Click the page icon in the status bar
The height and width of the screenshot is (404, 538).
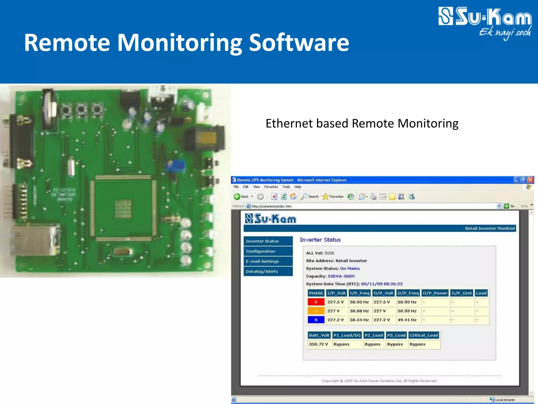[x=234, y=400]
